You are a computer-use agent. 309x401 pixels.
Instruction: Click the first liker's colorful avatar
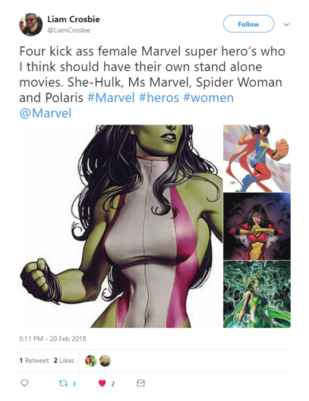(x=91, y=361)
